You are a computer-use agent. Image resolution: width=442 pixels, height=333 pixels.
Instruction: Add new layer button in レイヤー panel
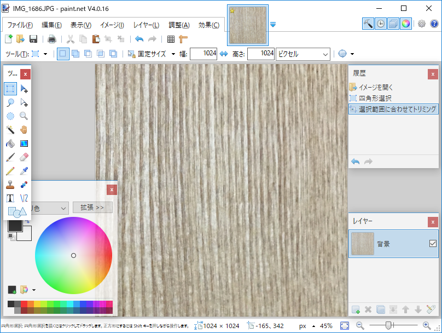356,309
